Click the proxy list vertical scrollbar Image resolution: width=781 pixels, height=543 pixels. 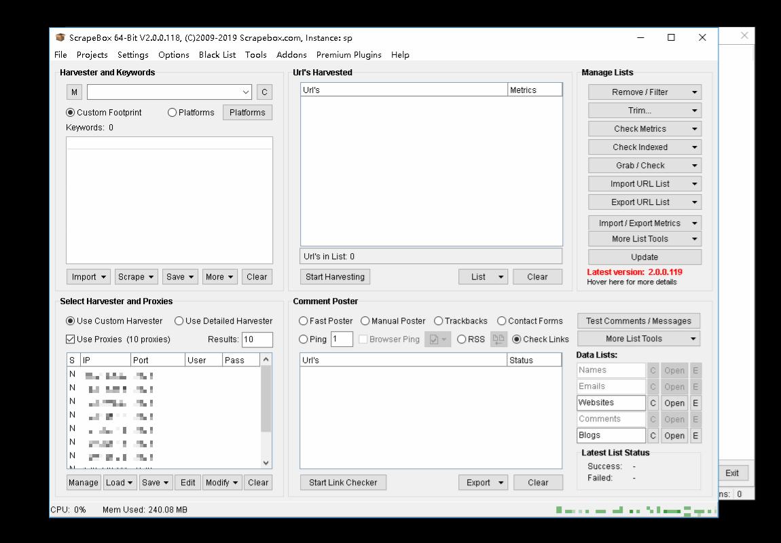266,400
